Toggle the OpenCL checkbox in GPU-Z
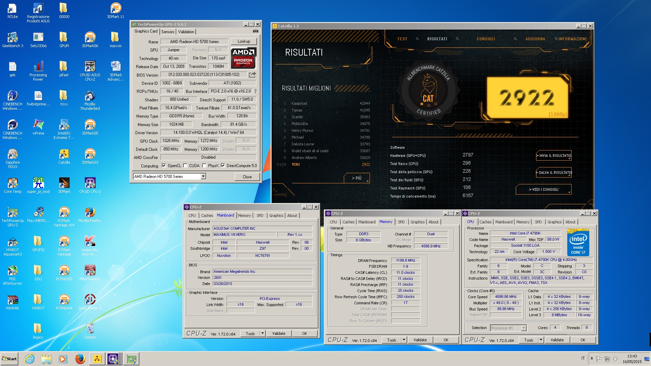This screenshot has width=651, height=366. (x=164, y=166)
